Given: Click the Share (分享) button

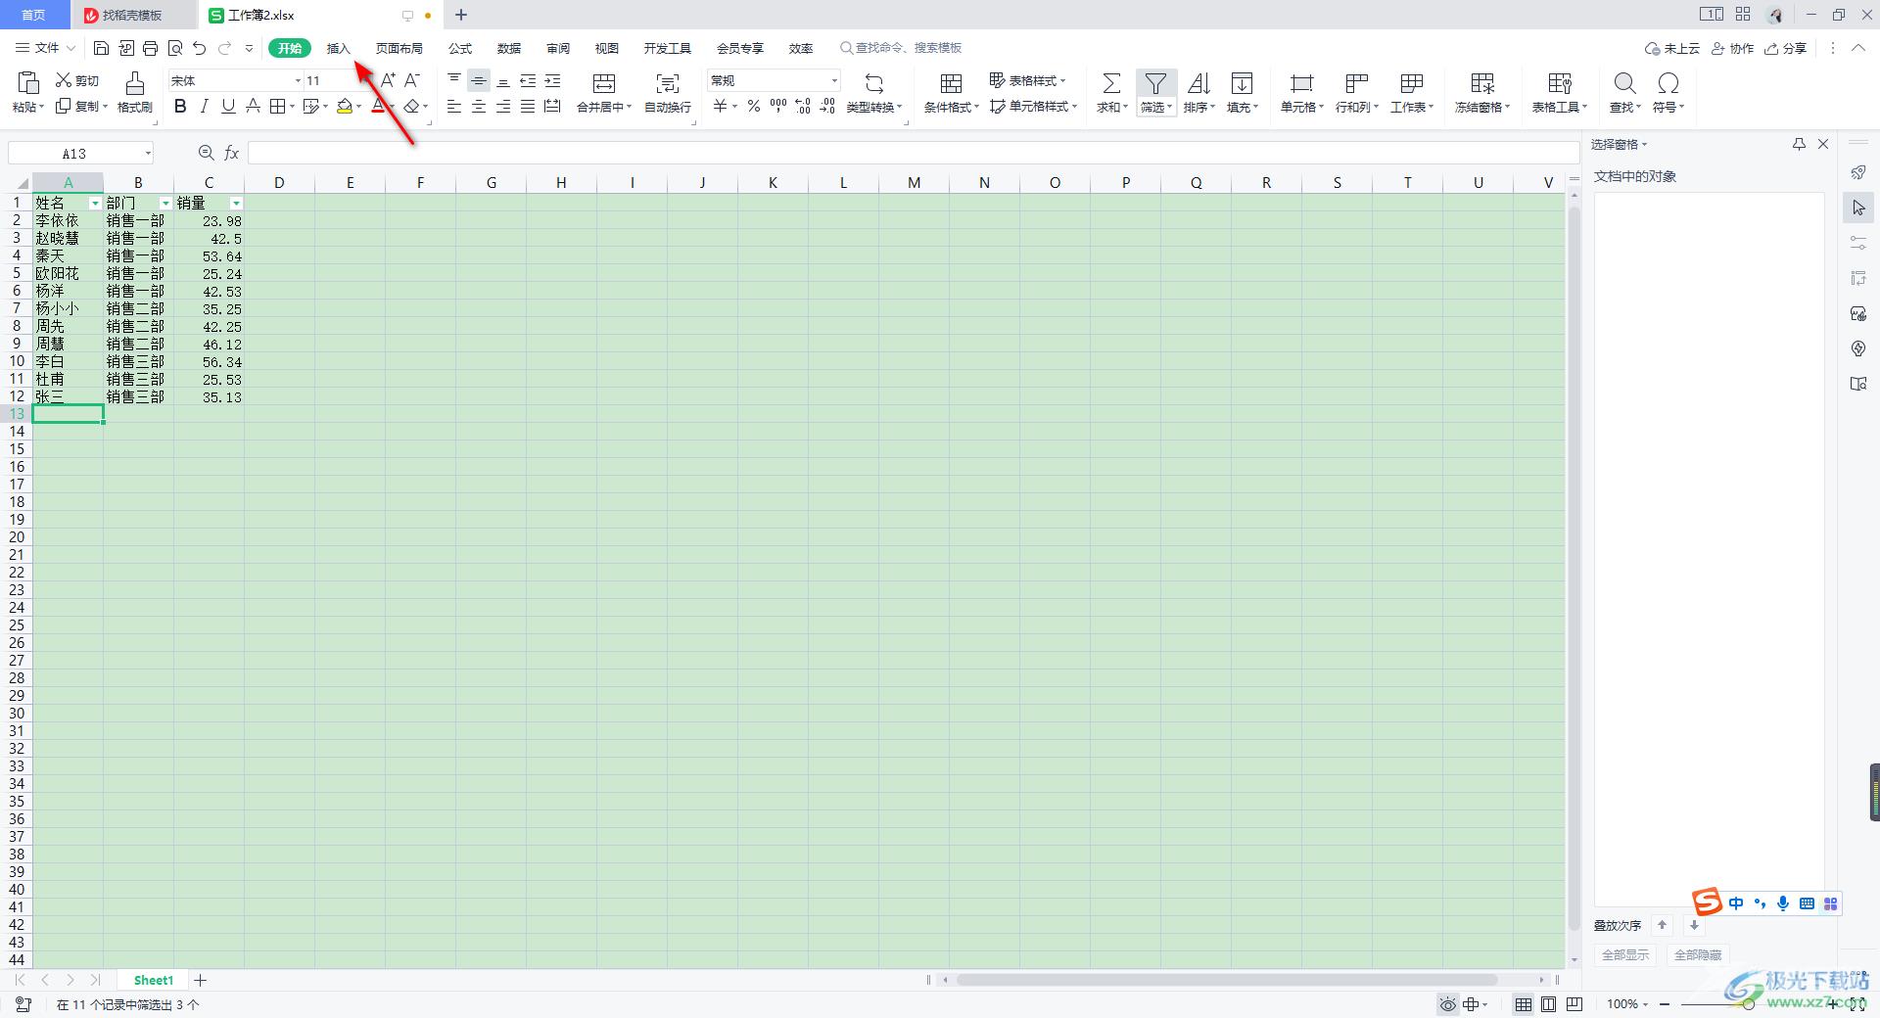Looking at the screenshot, I should click(1785, 48).
